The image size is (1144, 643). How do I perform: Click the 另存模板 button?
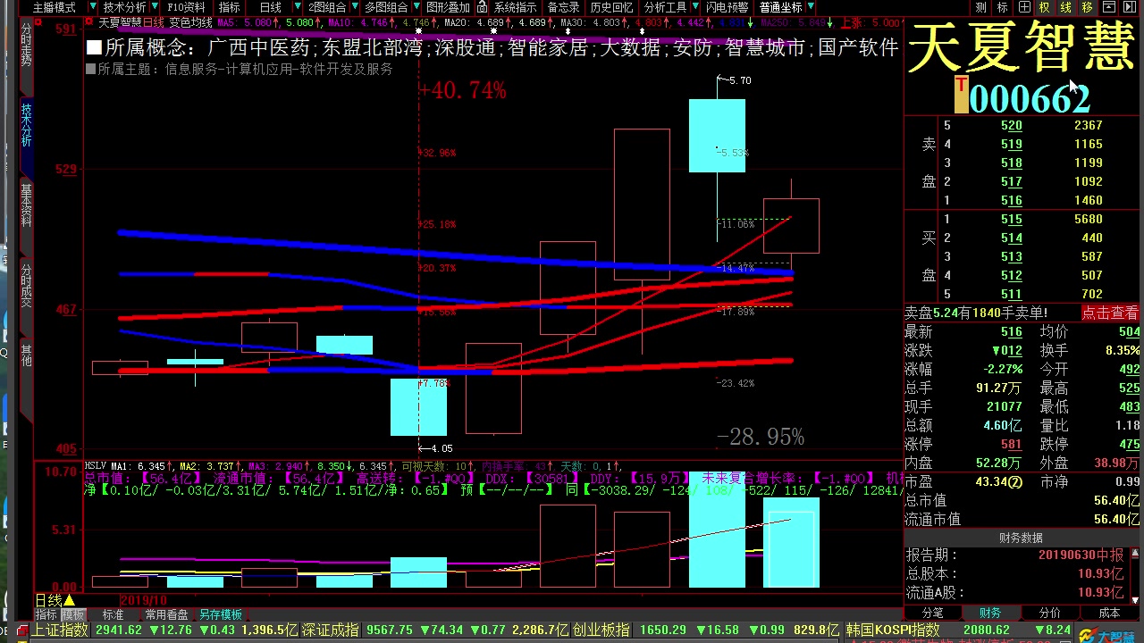tap(221, 614)
